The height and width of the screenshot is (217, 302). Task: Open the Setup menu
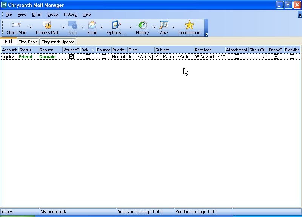coord(52,14)
